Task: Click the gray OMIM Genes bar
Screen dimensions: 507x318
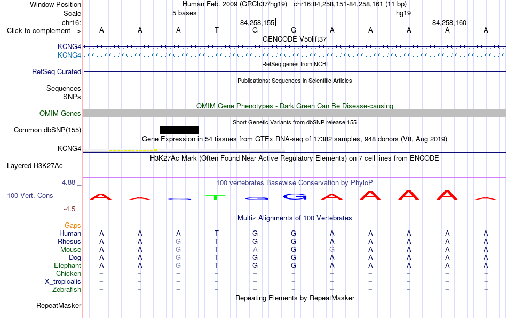Action: (295, 114)
